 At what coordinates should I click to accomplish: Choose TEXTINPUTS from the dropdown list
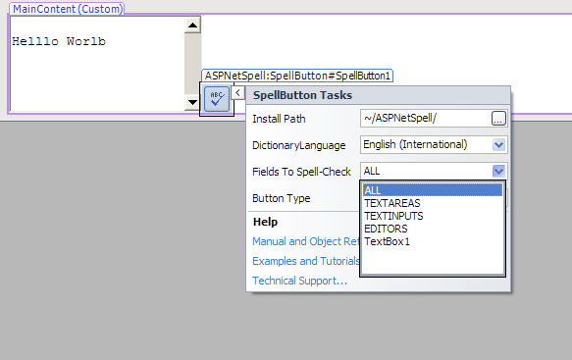pos(393,216)
